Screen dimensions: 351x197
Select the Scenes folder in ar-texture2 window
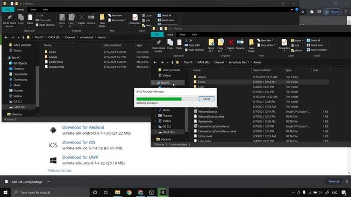point(53,57)
